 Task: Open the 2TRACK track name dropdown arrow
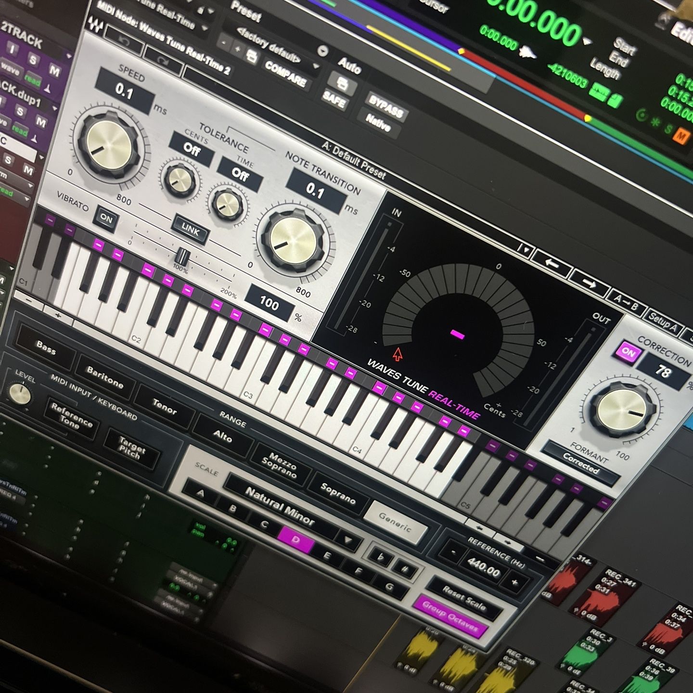click(x=68, y=56)
